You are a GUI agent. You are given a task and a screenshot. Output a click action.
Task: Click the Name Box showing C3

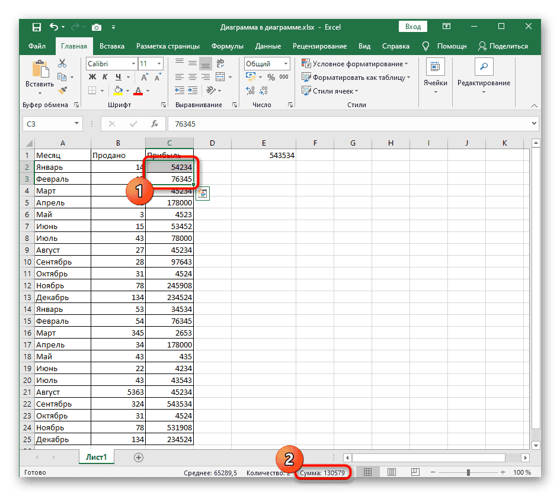coord(47,124)
